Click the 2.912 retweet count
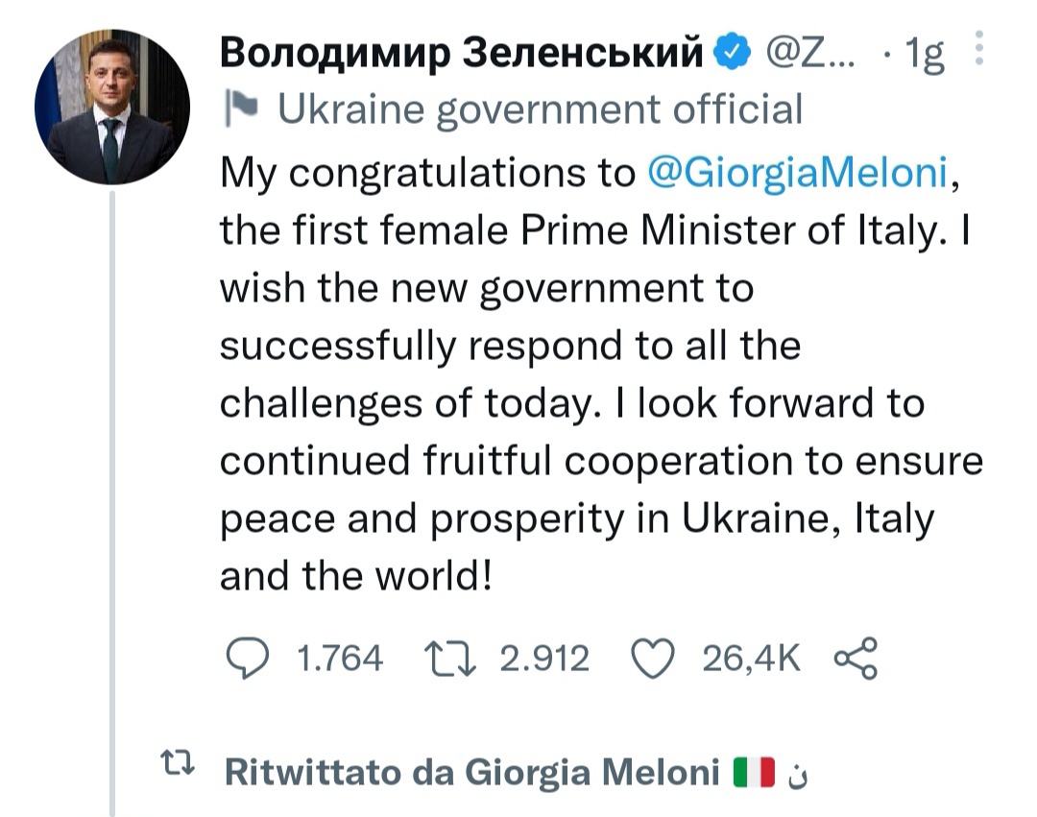This screenshot has height=817, width=1037. click(x=545, y=659)
